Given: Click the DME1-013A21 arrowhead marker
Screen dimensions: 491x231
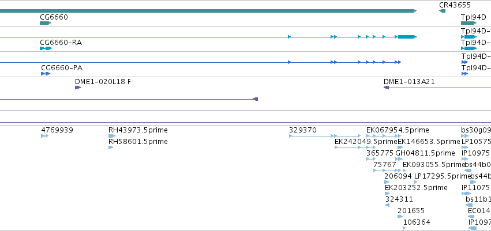Looking at the screenshot, I should pos(387,88).
